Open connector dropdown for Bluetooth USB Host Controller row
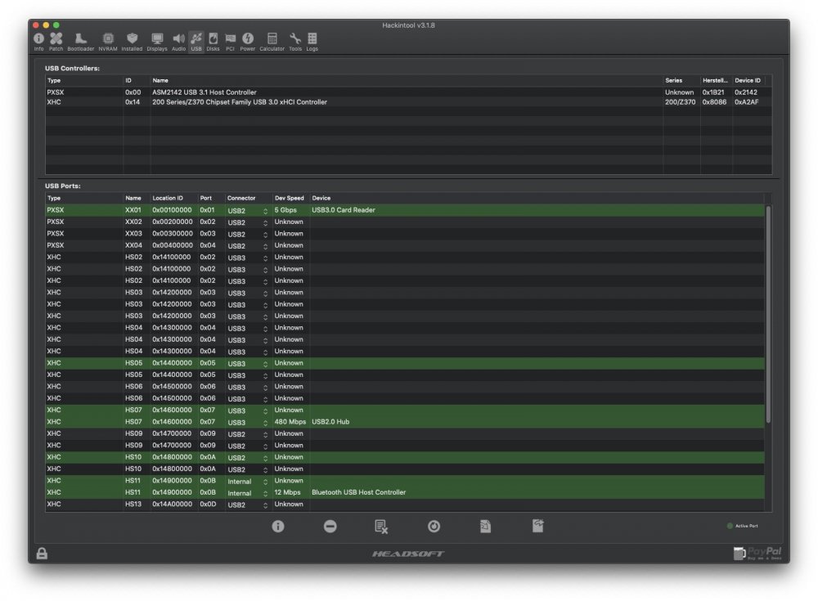The height and width of the screenshot is (601, 818). 248,493
